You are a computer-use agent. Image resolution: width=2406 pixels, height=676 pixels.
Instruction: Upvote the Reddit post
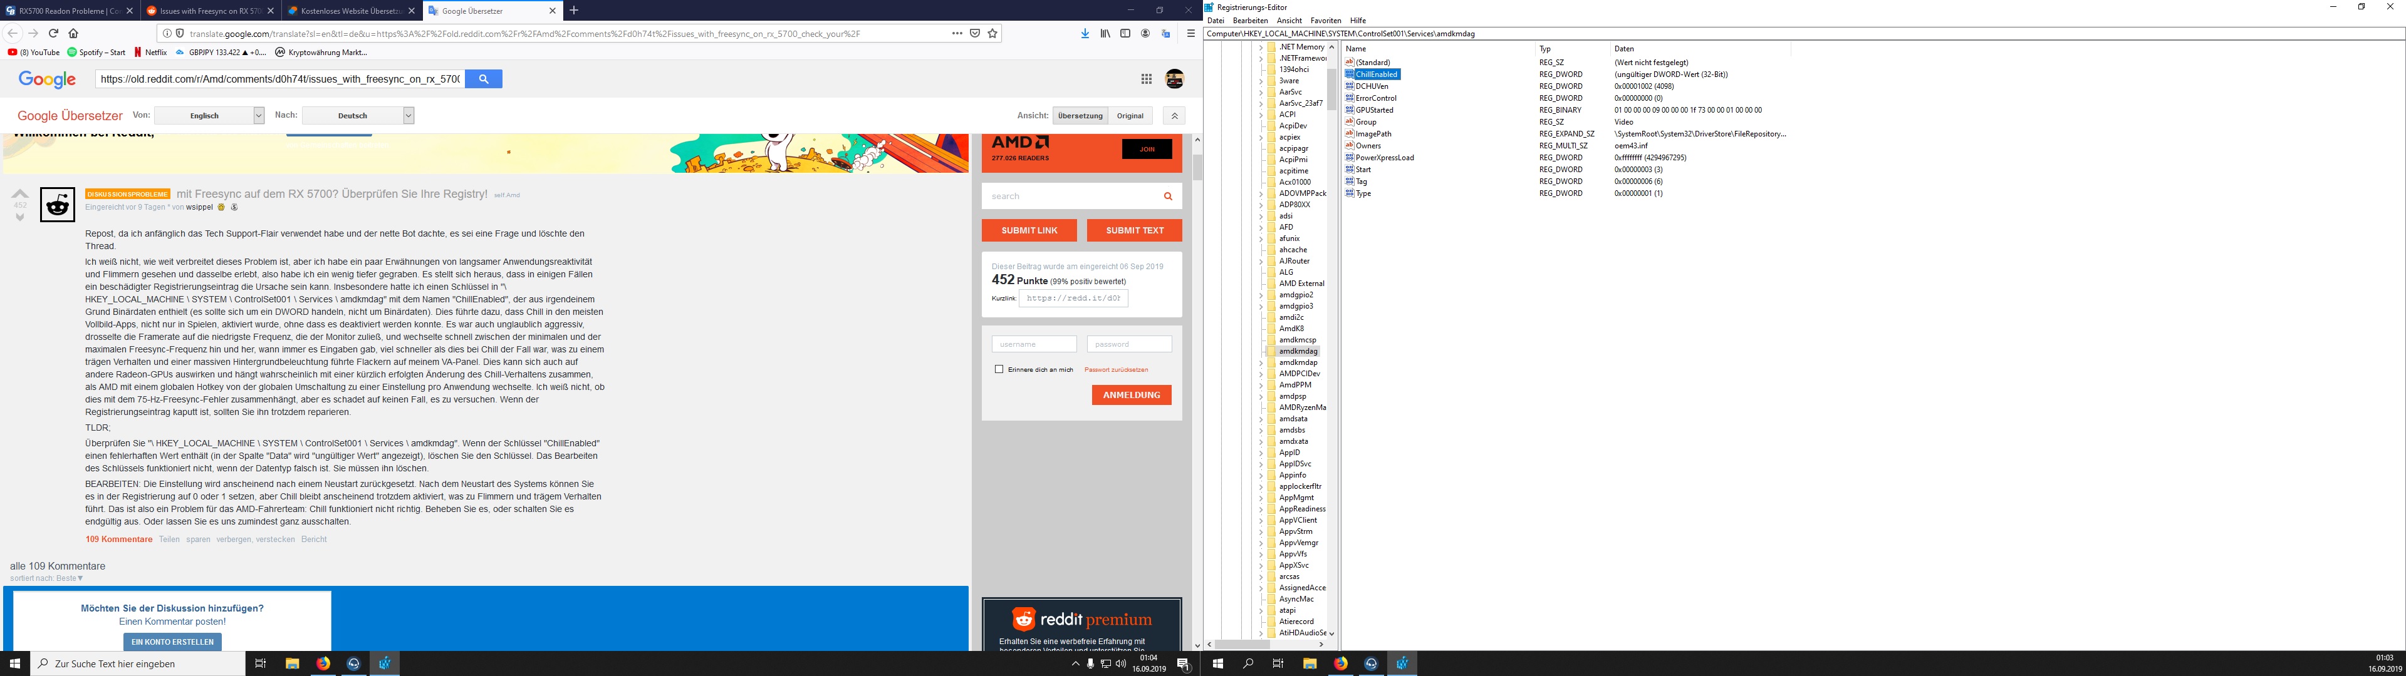pyautogui.click(x=19, y=193)
